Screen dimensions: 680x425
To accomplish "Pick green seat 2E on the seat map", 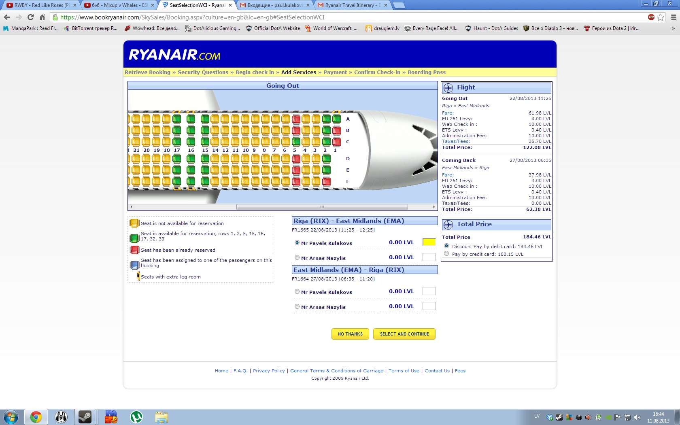I will pyautogui.click(x=326, y=170).
